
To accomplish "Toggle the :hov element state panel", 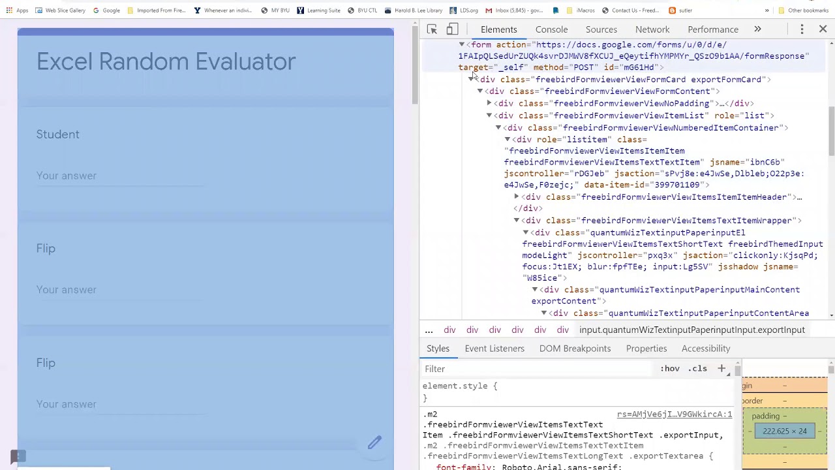I will (x=670, y=369).
